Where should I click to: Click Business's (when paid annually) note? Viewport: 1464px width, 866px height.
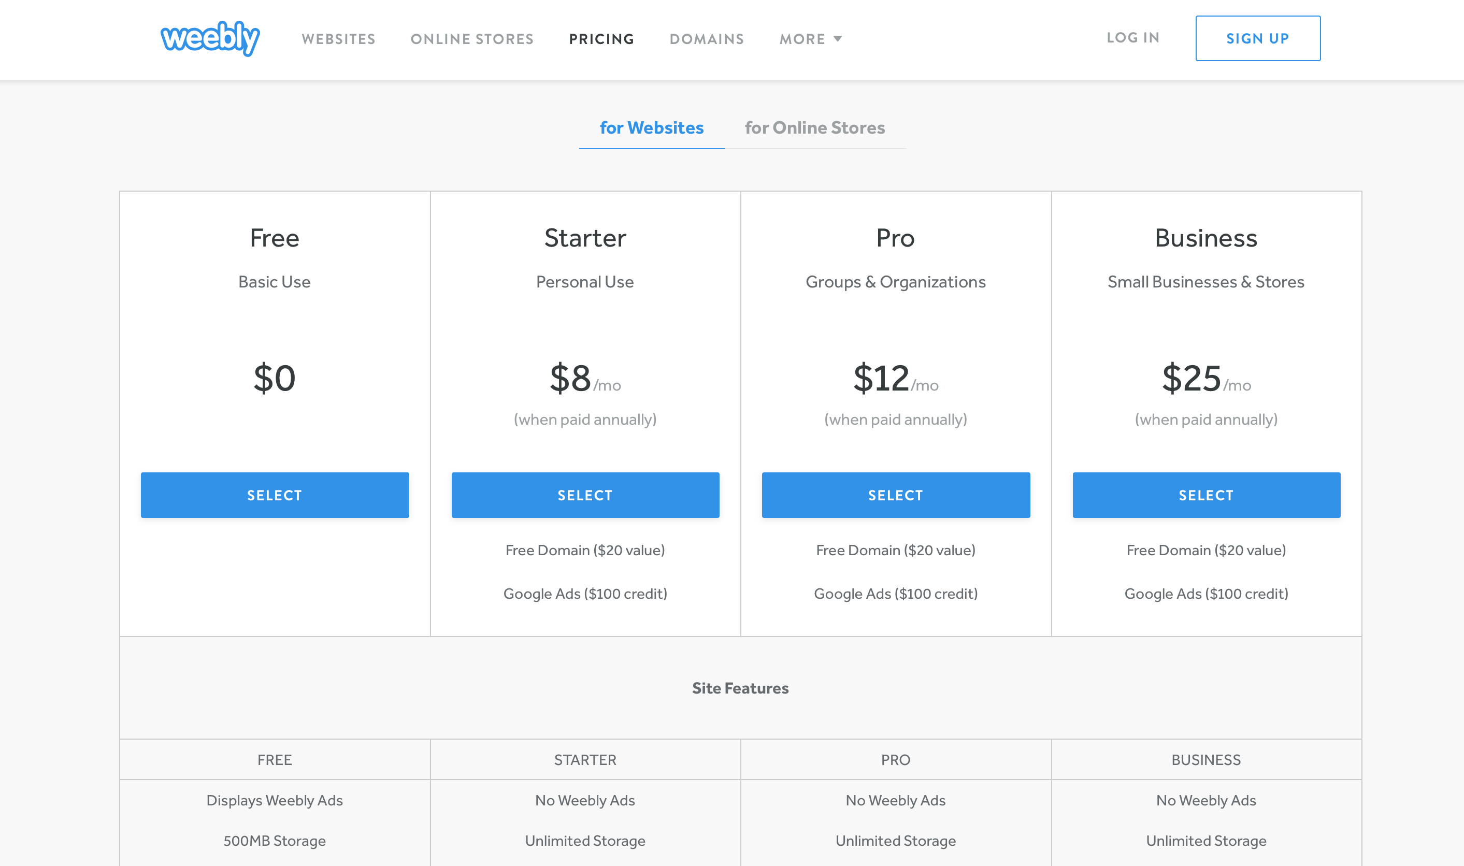1206,420
